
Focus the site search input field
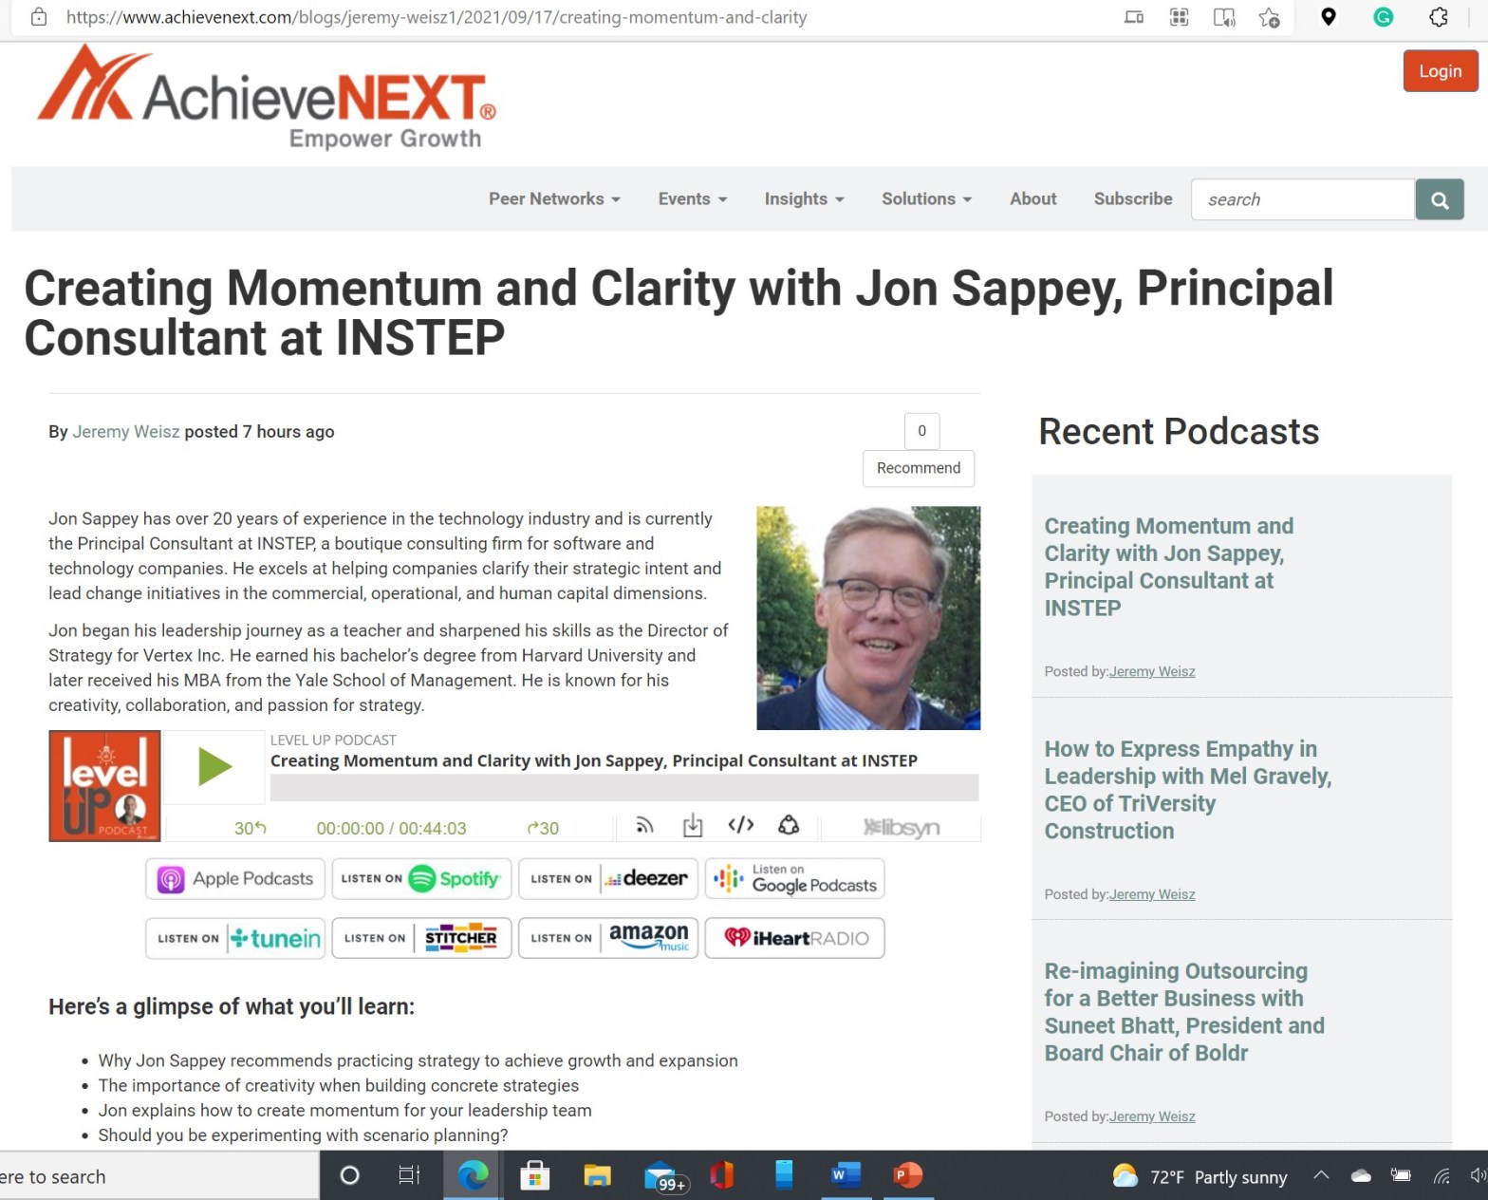(1302, 200)
